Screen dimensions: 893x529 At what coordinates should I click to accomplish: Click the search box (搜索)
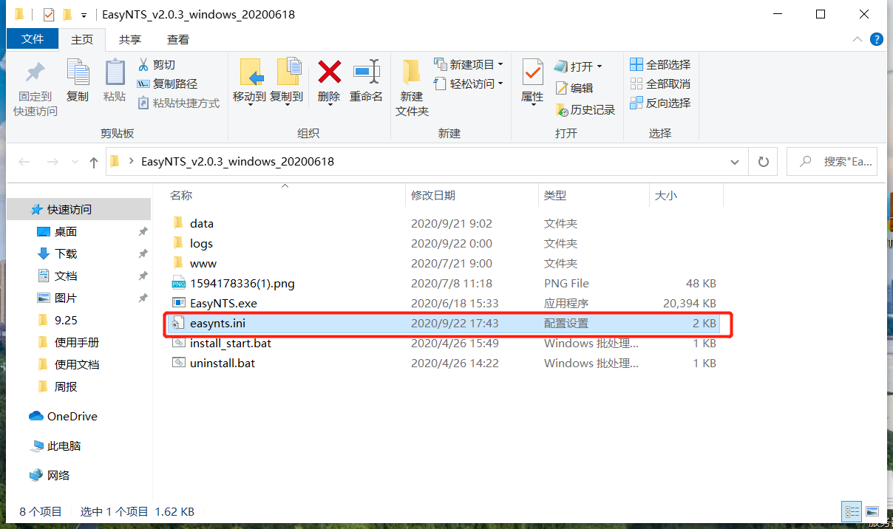click(x=832, y=161)
